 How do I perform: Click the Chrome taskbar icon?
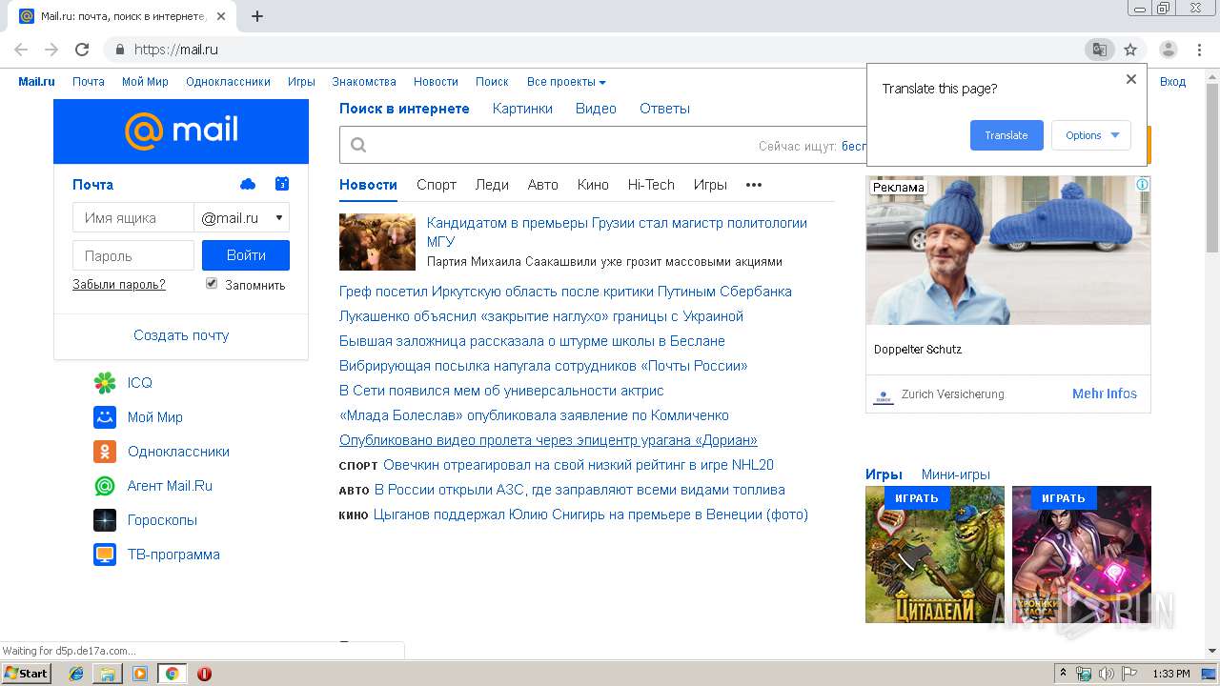click(172, 674)
